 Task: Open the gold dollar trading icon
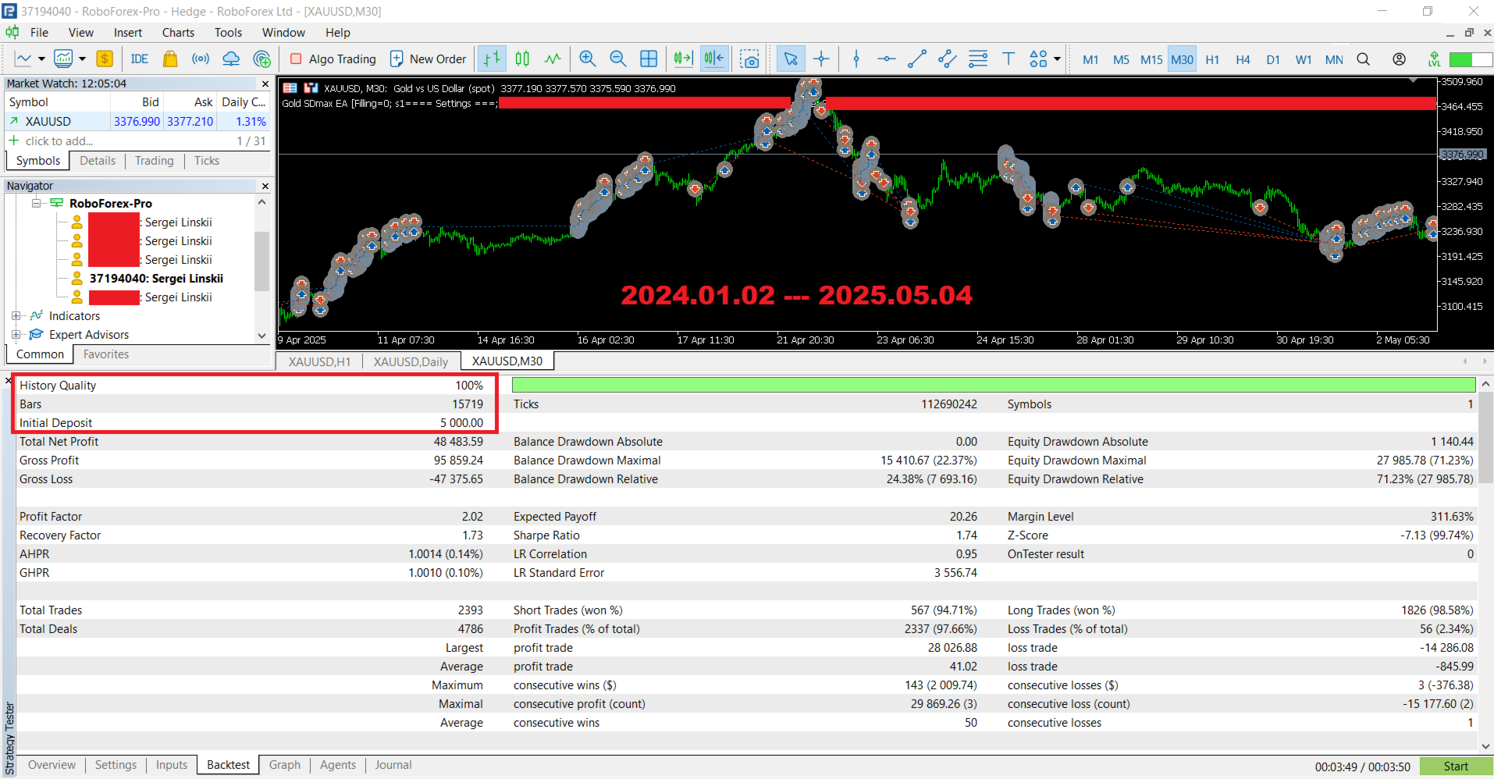pyautogui.click(x=105, y=59)
